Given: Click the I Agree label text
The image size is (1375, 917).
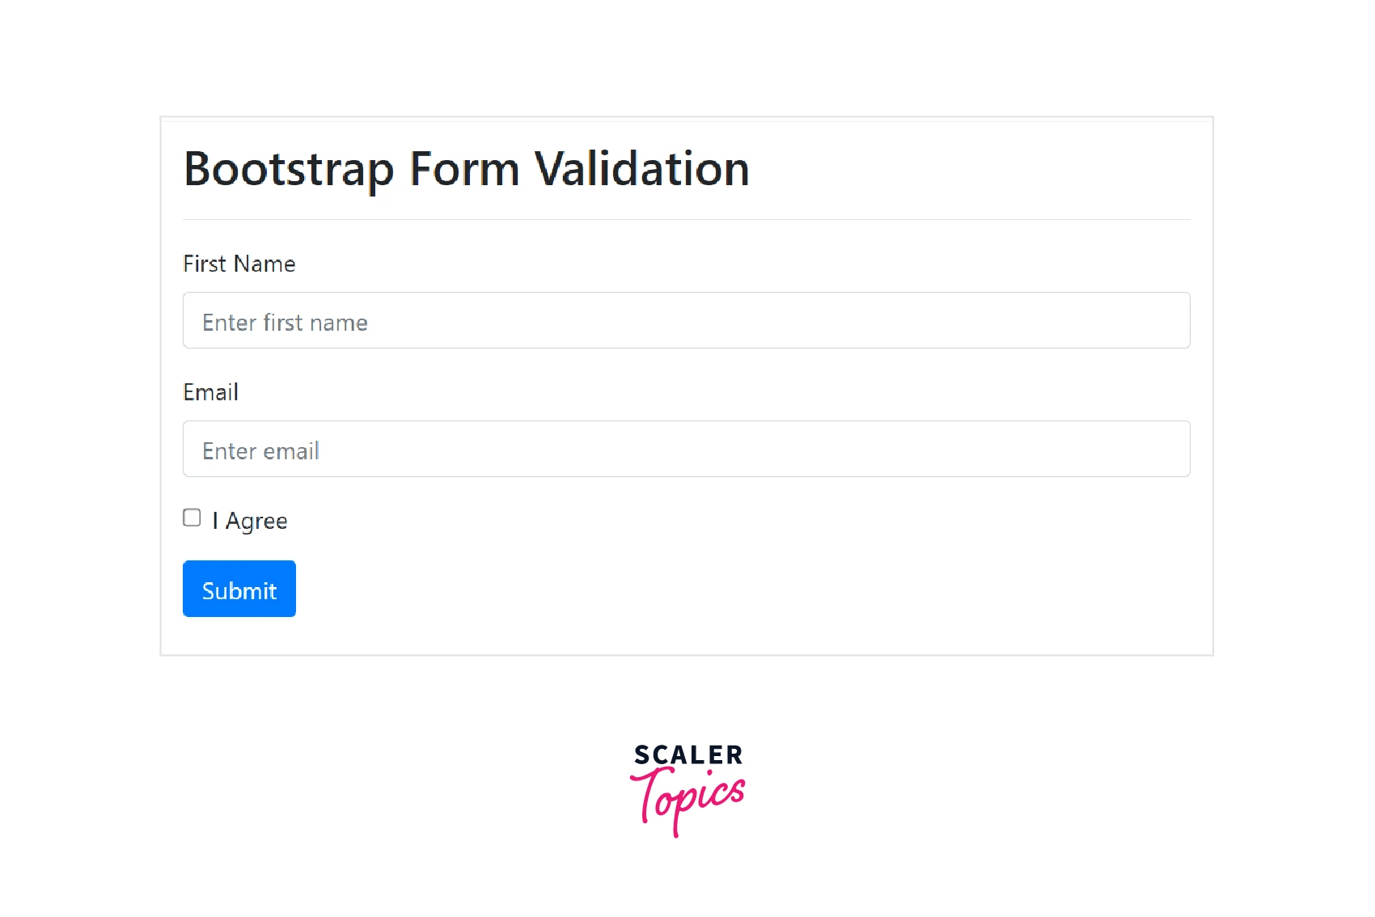Looking at the screenshot, I should click(x=250, y=520).
